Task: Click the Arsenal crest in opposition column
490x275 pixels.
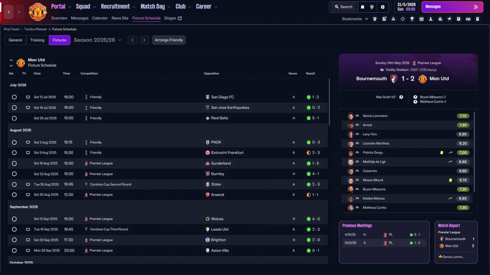Action: pyautogui.click(x=207, y=195)
